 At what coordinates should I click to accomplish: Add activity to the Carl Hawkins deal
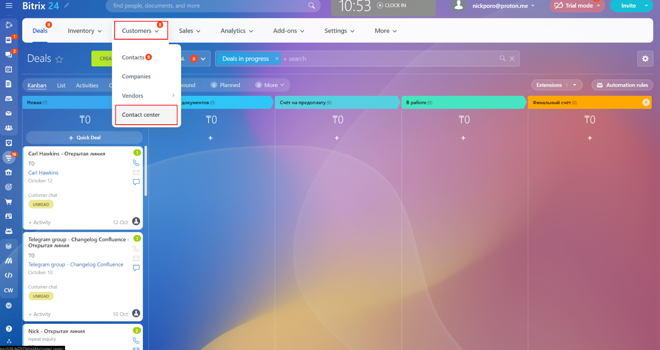tap(40, 222)
